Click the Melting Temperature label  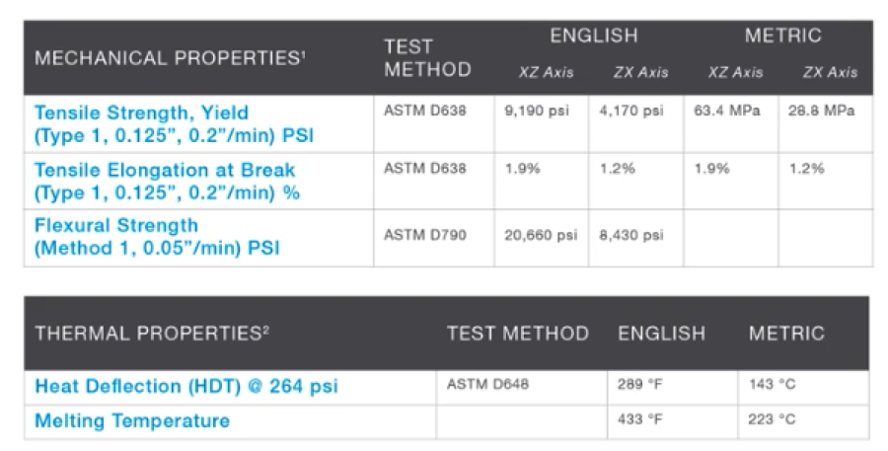(132, 421)
